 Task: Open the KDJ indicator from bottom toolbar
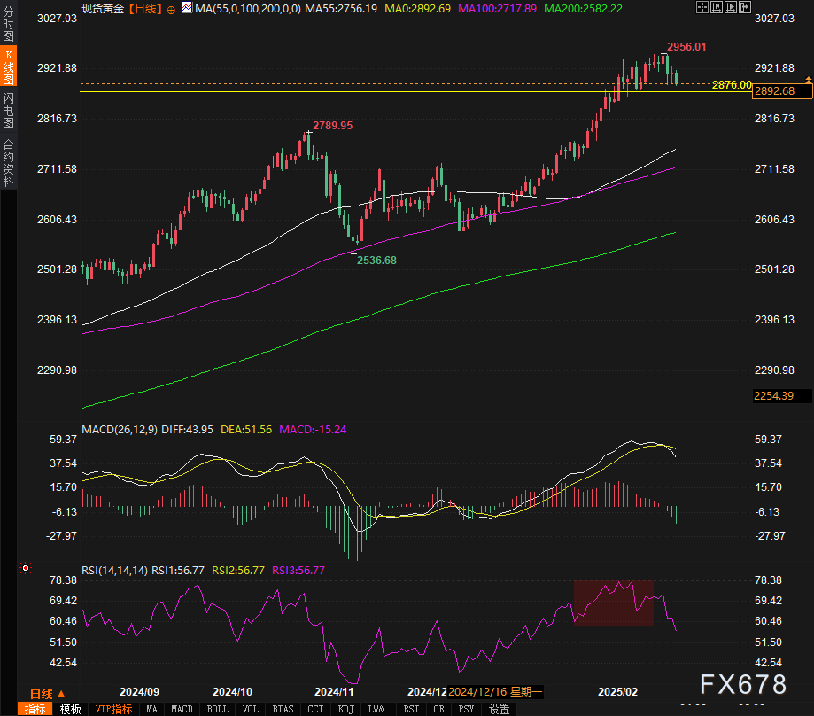[345, 709]
